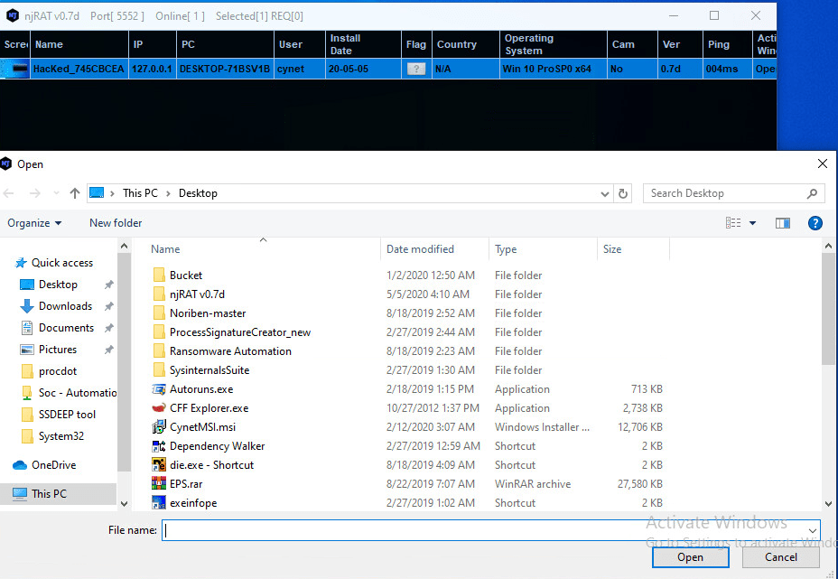Expand the chevron before This PC
The image size is (838, 579).
tap(112, 193)
